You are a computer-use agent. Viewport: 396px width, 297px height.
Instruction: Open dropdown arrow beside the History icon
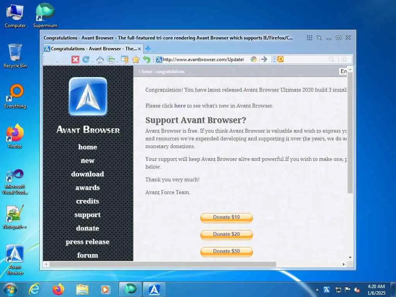pos(117,61)
